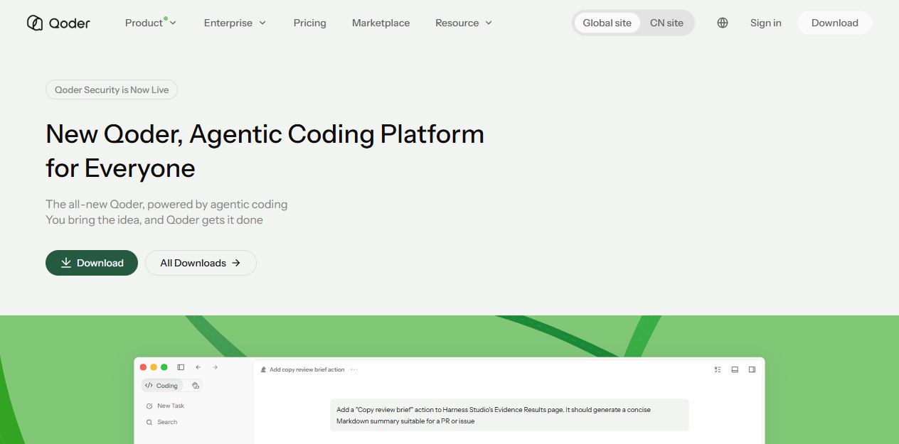The width and height of the screenshot is (899, 444).
Task: Click the 'Copy review brief' prompt message bubble
Action: click(510, 415)
